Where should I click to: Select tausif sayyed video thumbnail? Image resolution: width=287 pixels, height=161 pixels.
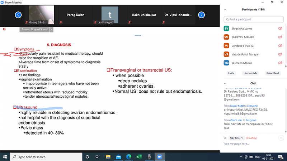[x=110, y=15]
